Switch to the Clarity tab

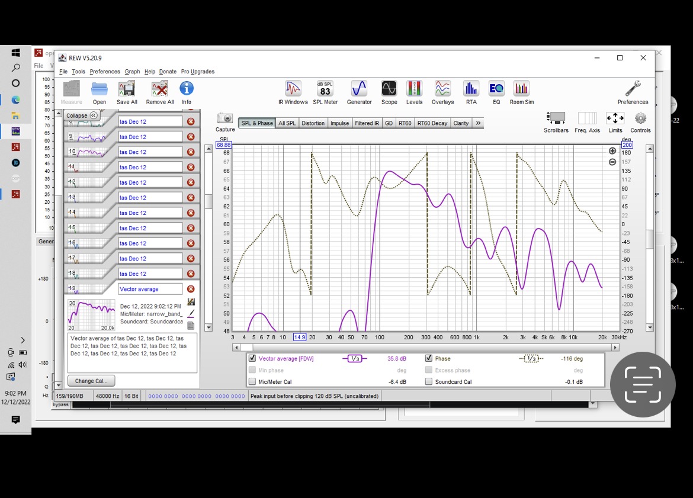(x=461, y=123)
